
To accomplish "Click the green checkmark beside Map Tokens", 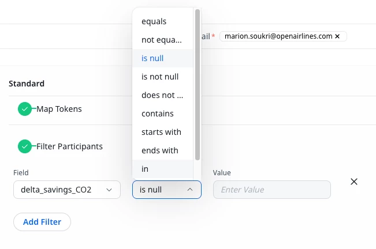I will 24,109.
